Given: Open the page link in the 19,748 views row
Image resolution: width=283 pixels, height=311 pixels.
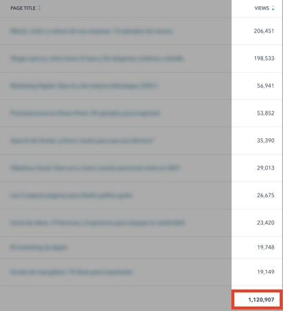Looking at the screenshot, I should pos(39,247).
